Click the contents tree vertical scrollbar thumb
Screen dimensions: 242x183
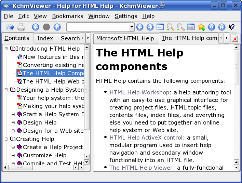87,90
